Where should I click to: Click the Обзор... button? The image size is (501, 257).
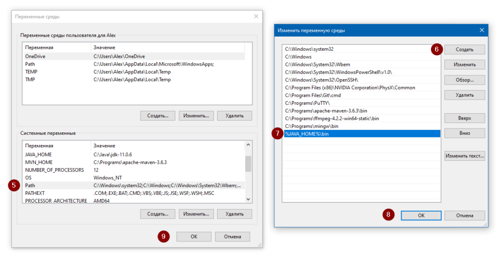coord(464,80)
